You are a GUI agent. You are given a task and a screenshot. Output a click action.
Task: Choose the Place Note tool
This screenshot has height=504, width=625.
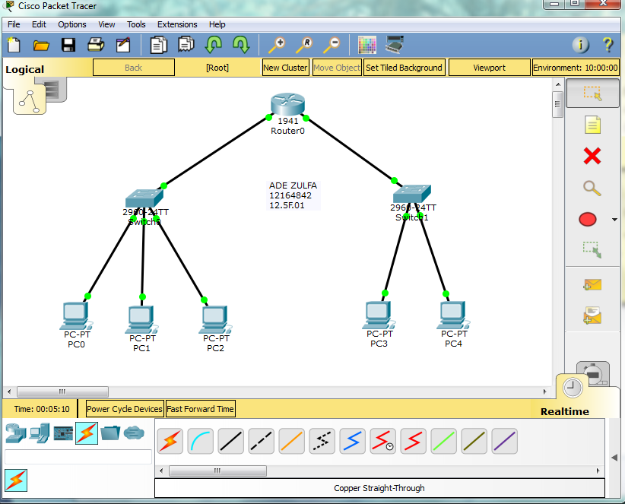tap(592, 125)
